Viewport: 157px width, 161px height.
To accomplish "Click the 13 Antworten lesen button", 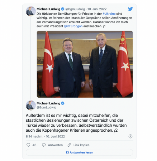I will [x=79, y=152].
